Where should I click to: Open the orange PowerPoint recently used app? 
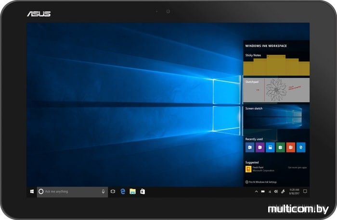coord(291,147)
